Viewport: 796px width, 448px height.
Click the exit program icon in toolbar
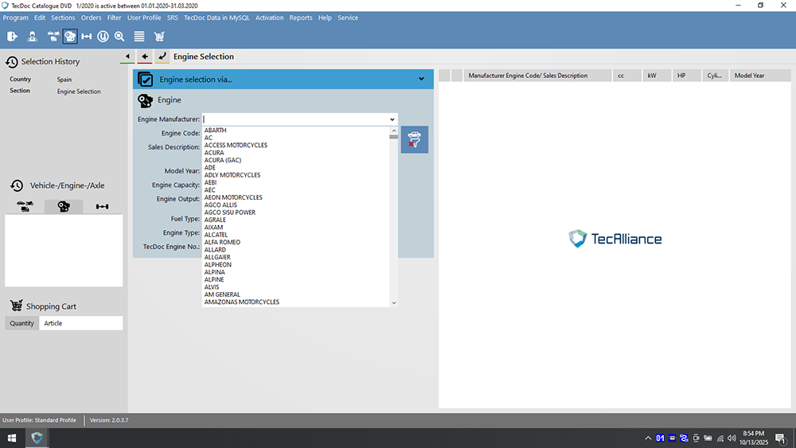click(13, 36)
